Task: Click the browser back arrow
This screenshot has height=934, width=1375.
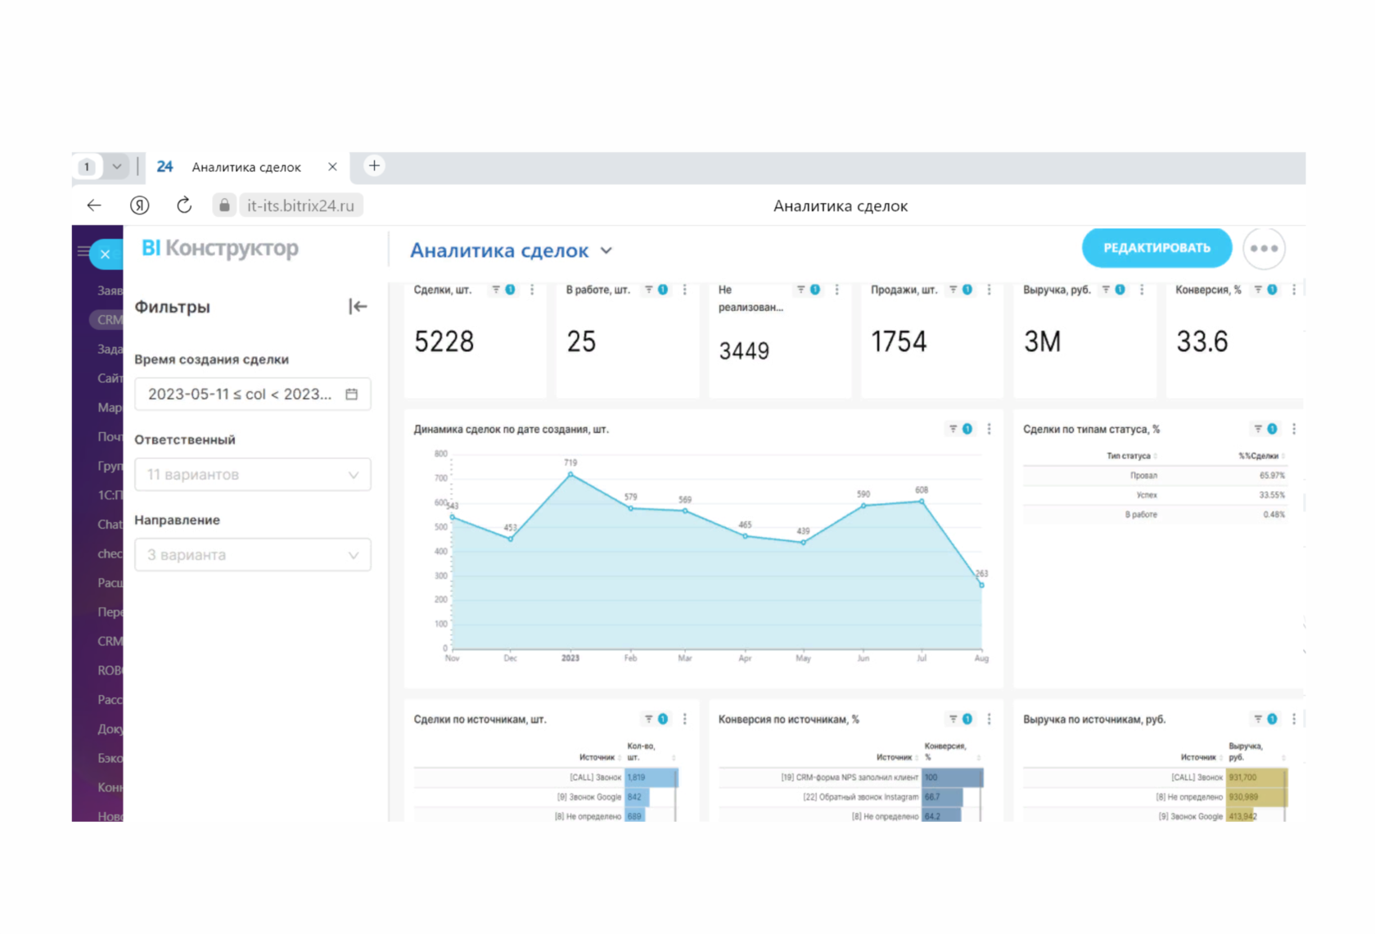Action: click(x=94, y=205)
